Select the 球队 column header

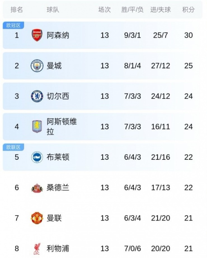53,10
